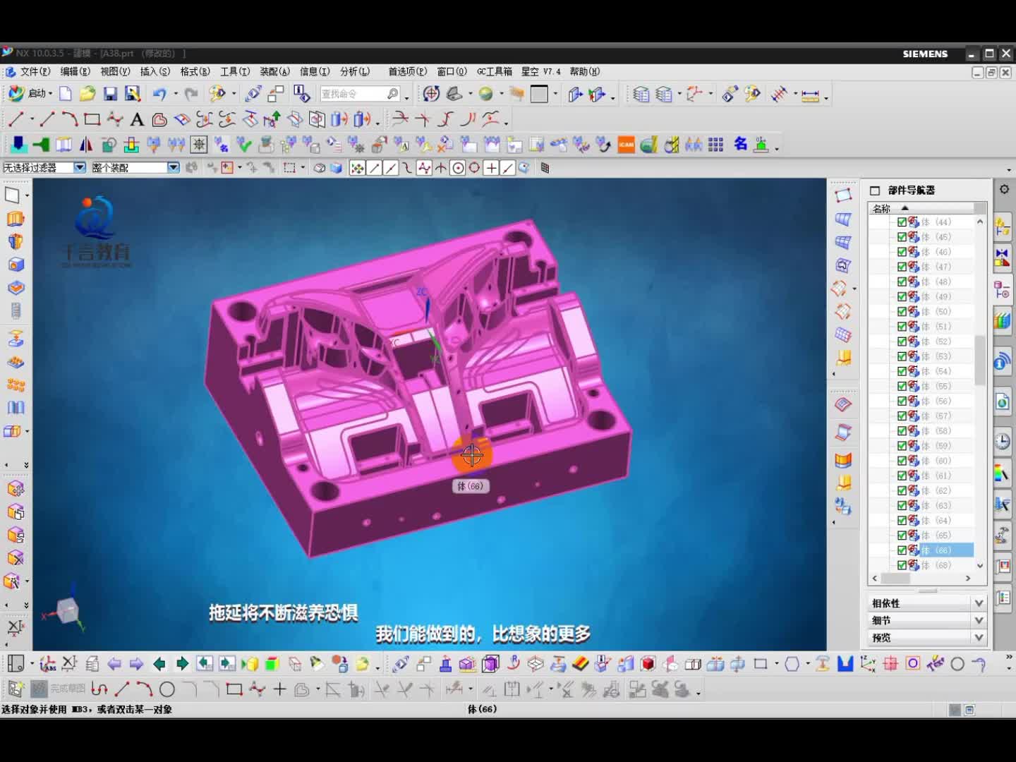Uncheck body (47) checkbox
Viewport: 1016px width, 762px height.
(x=902, y=267)
